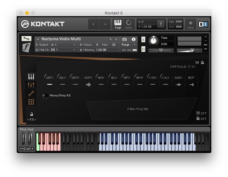Click the pitch bend wheel
The width and height of the screenshot is (228, 177).
pyautogui.click(x=24, y=139)
